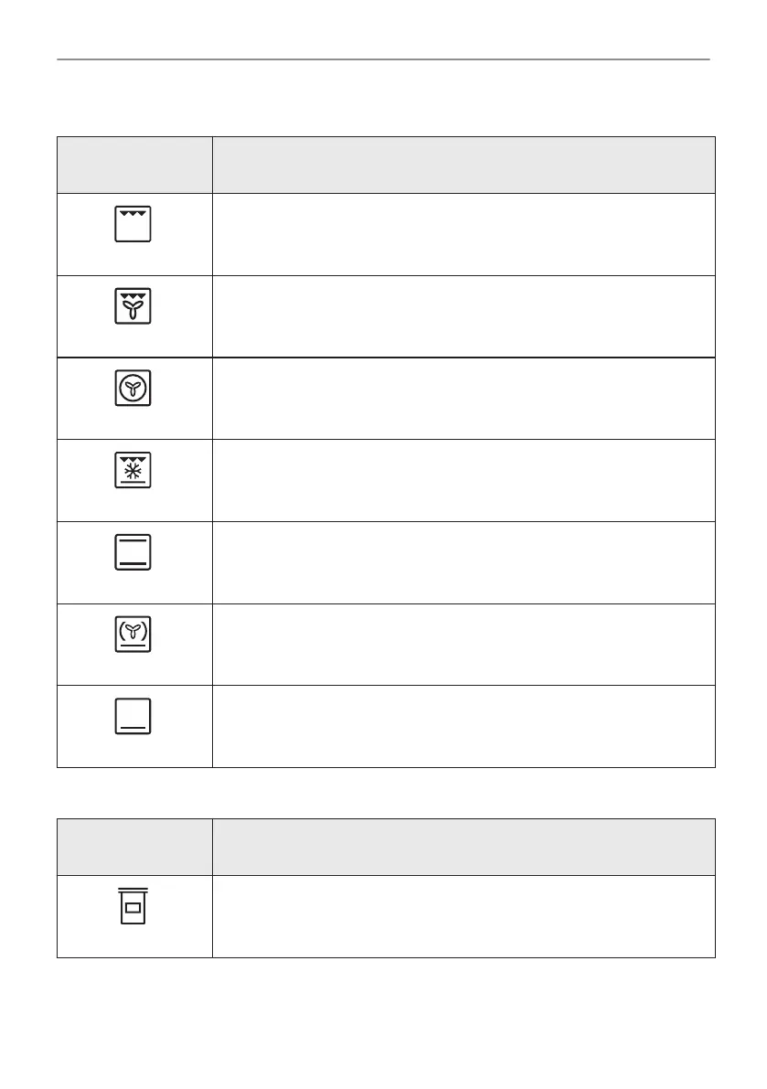Click the empty cell beside bottom heat icon
The height and width of the screenshot is (1089, 767).
(463, 726)
